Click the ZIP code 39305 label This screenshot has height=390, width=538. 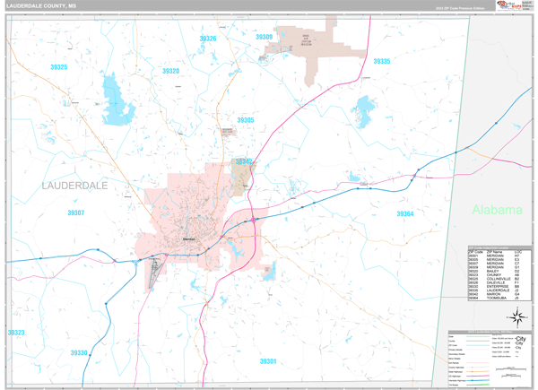point(245,119)
